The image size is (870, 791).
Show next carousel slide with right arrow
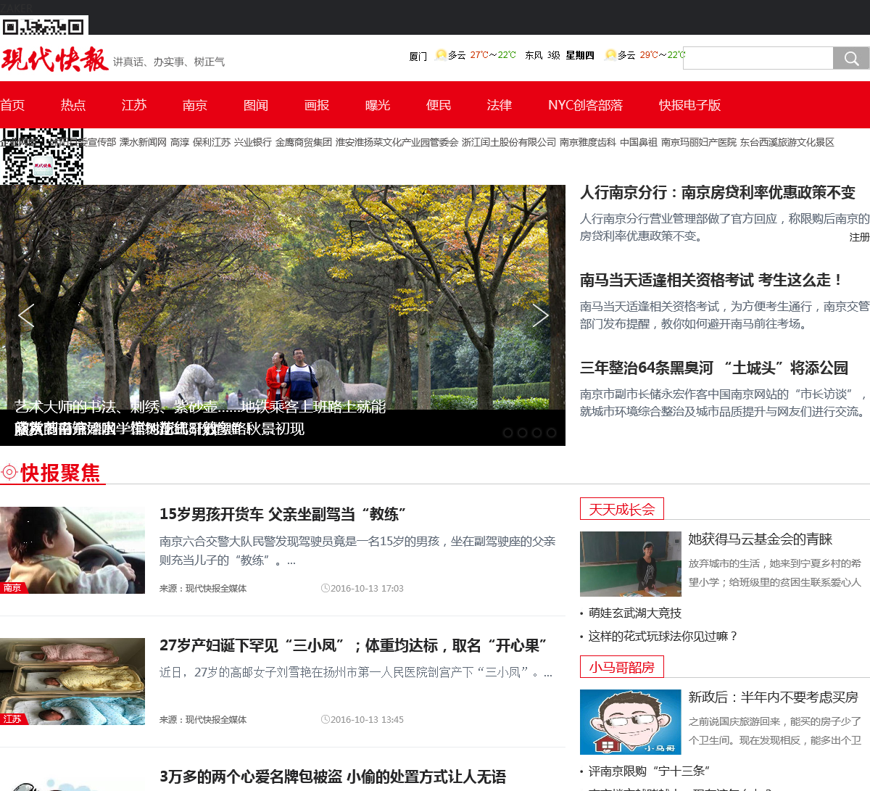540,315
